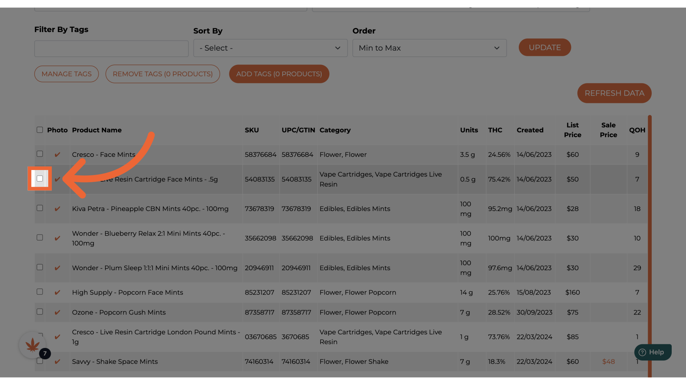Check the select-all checkbox in table header

tap(40, 130)
